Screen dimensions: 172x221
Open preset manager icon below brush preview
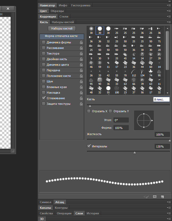coord(154,197)
